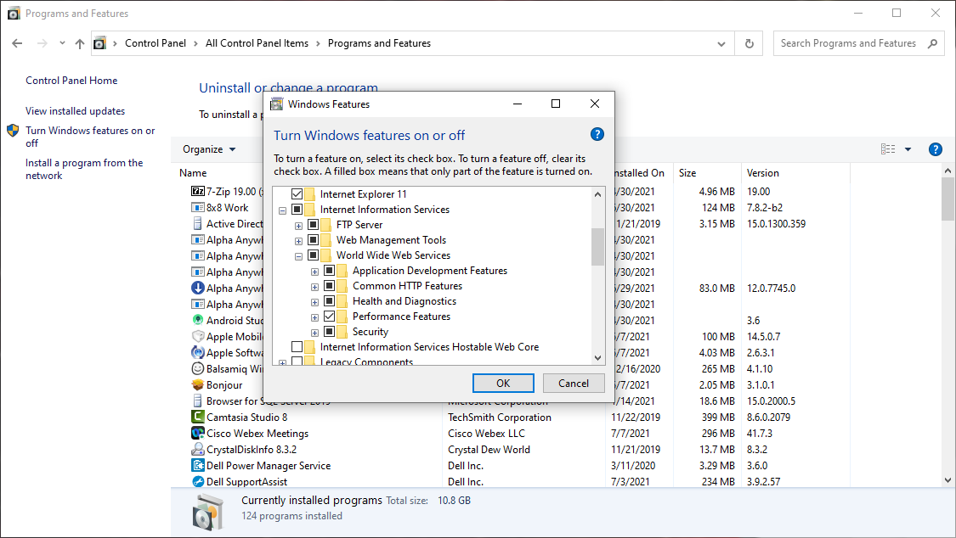Click the 8x8 Work program icon
The image size is (956, 538).
point(197,208)
